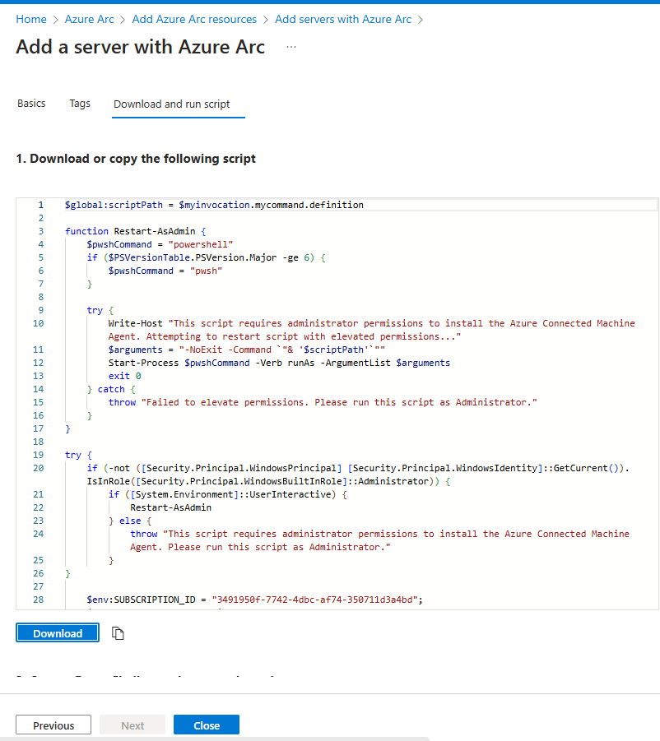Switch to the Tags tab
The image size is (660, 741).
(x=80, y=104)
